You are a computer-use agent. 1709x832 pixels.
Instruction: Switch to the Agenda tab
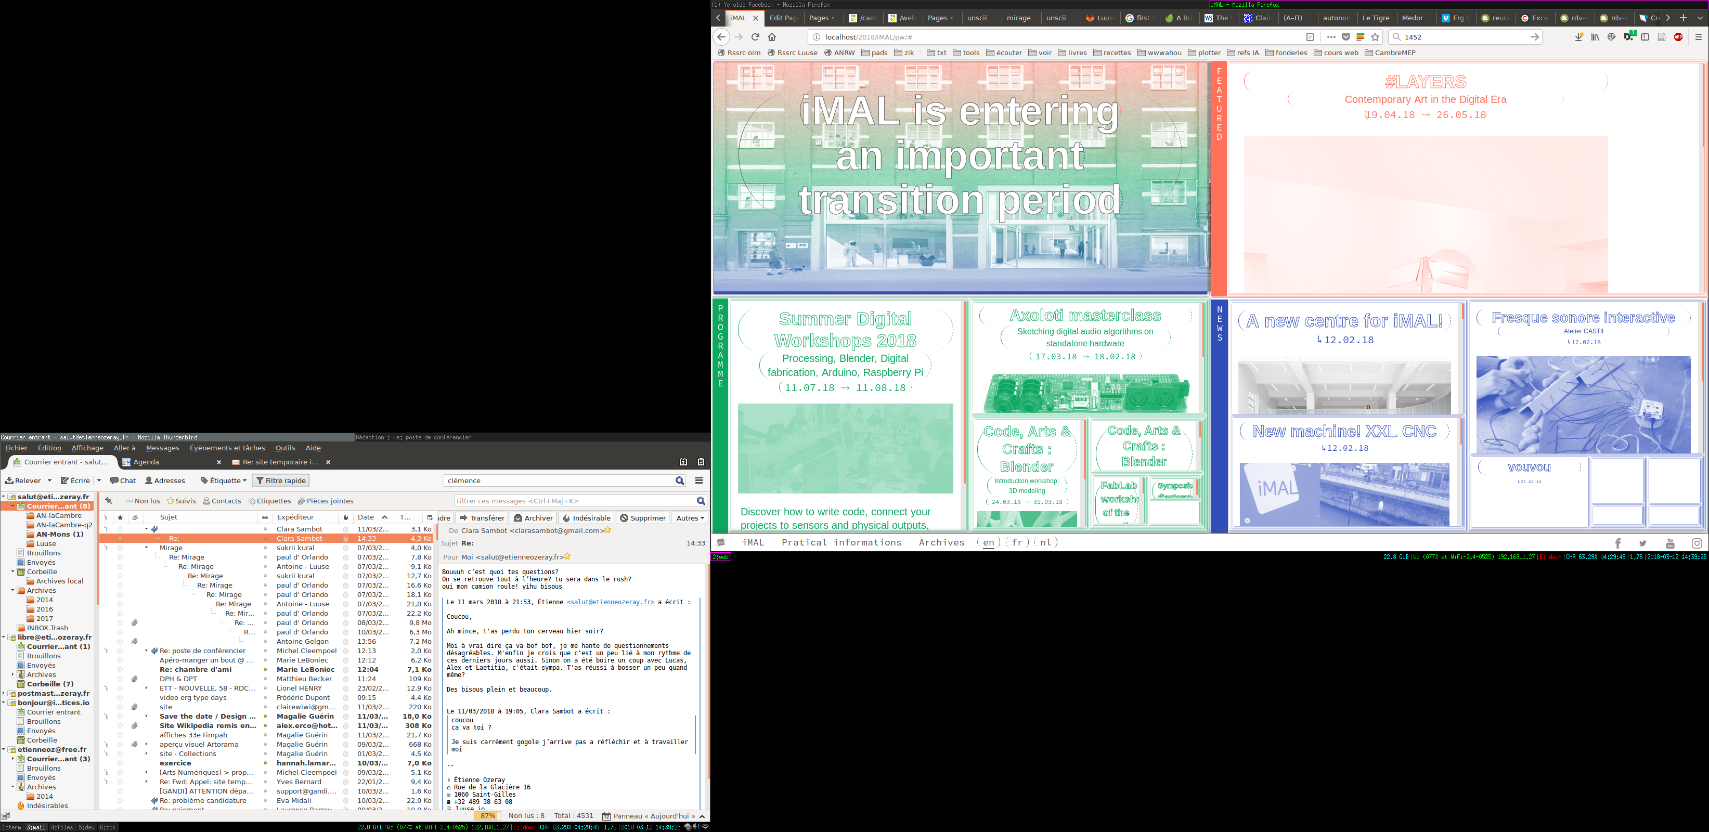pos(146,462)
